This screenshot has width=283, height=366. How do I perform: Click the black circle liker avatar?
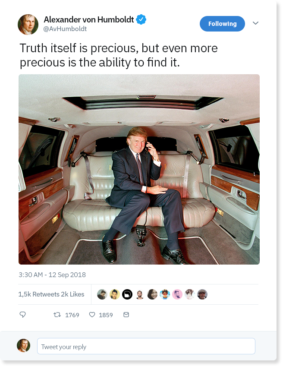coord(127,294)
